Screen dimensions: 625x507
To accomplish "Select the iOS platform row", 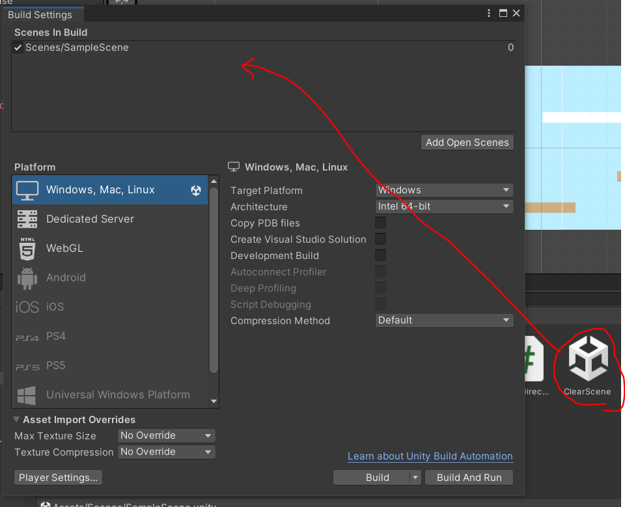I will [110, 307].
